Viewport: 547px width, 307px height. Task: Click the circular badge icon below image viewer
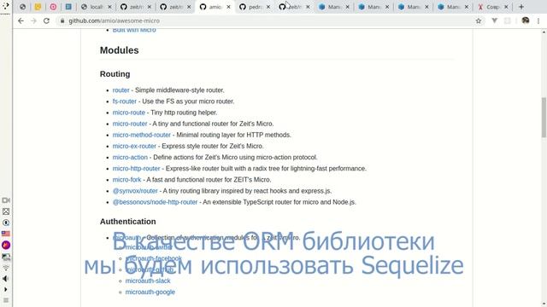6,223
